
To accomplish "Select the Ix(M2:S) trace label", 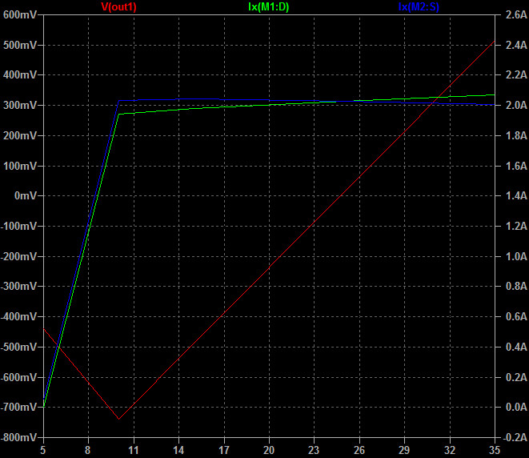I will 419,6.
